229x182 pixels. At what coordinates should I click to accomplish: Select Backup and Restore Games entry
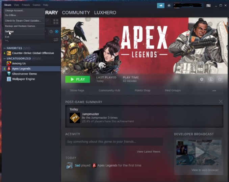24,26
